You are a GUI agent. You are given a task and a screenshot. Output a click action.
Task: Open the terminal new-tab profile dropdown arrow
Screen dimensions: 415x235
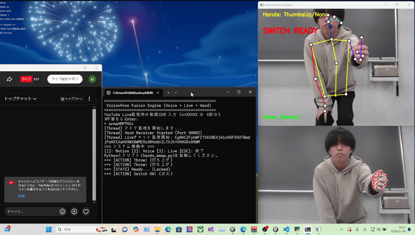pos(176,93)
